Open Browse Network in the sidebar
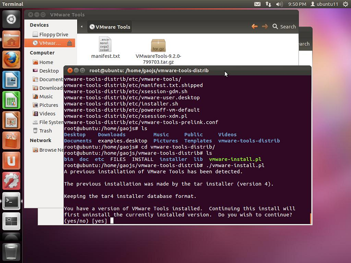 (48, 150)
